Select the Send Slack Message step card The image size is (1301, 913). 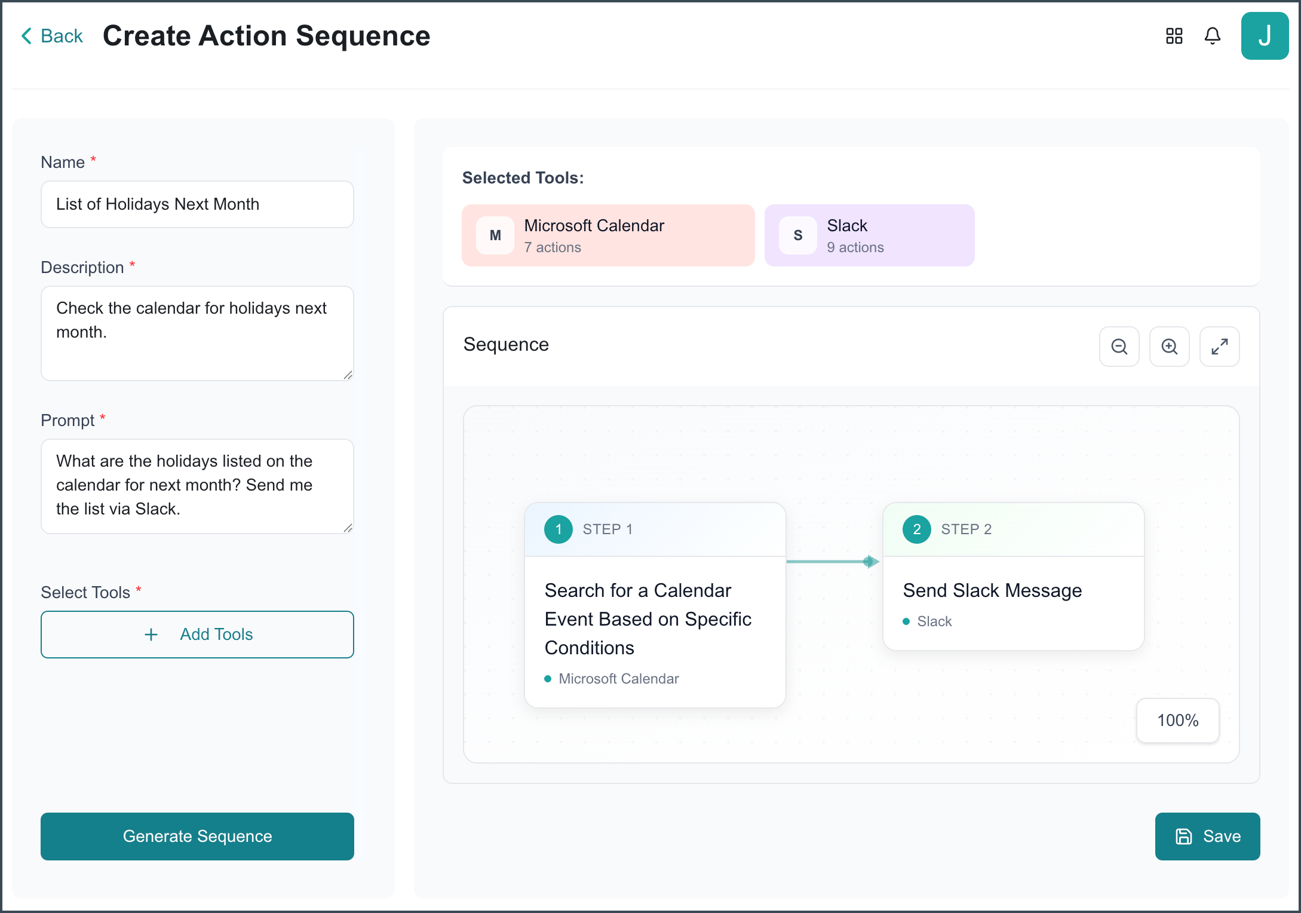[x=1013, y=577]
